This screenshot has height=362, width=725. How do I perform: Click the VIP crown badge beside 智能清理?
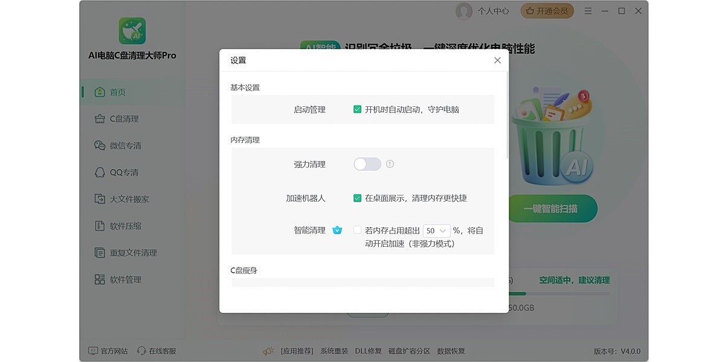click(x=338, y=230)
